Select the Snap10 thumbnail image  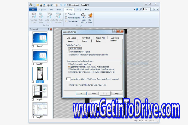pos(40,56)
